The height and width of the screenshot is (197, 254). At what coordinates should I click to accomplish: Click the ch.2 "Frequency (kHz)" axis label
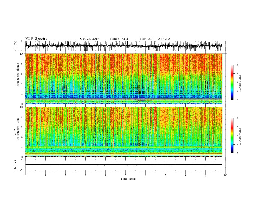tap(18, 128)
